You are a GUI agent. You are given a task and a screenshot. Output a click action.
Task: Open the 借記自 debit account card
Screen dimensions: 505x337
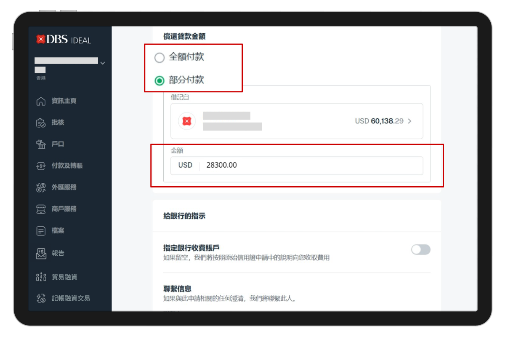coord(296,121)
